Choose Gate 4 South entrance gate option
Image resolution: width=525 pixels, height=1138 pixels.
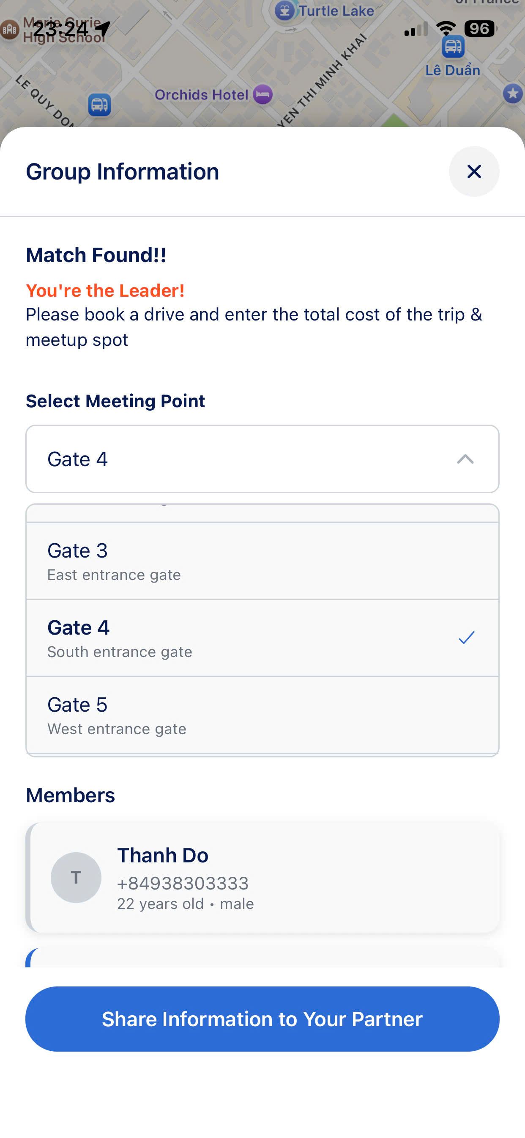click(221, 638)
